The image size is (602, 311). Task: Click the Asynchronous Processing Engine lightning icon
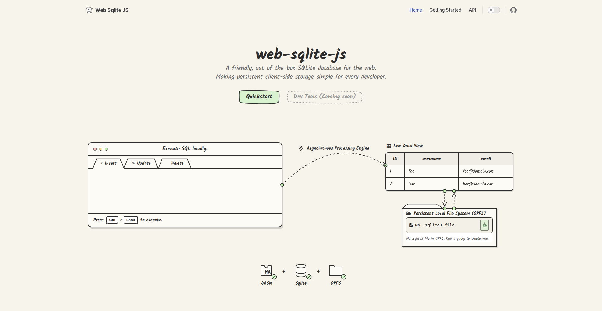[301, 148]
